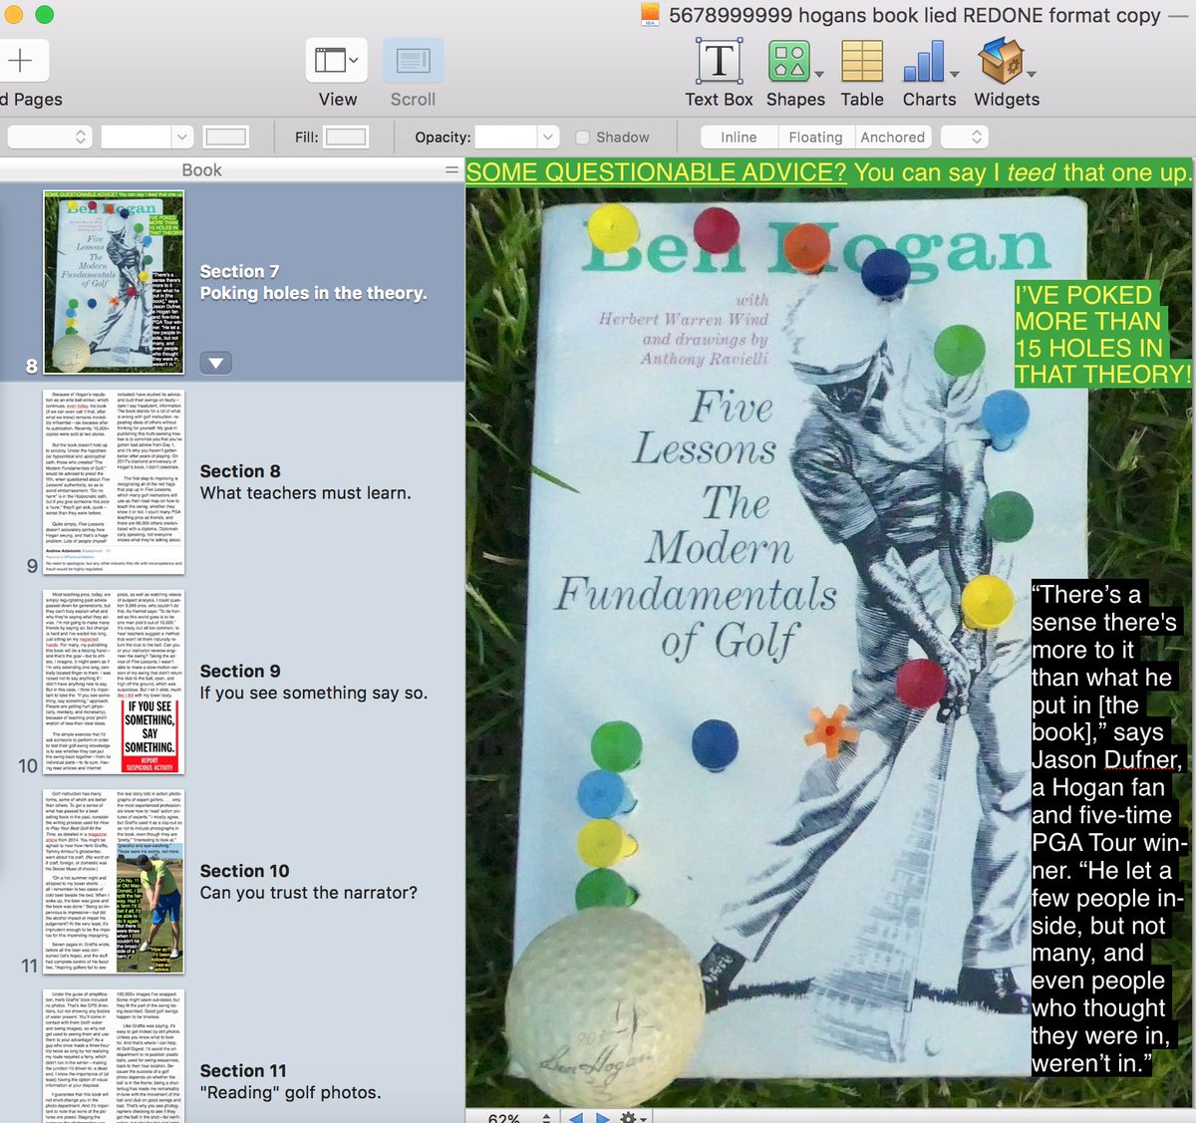Expand the Section 7 disclosure triangle
This screenshot has height=1123, width=1196.
[x=215, y=363]
